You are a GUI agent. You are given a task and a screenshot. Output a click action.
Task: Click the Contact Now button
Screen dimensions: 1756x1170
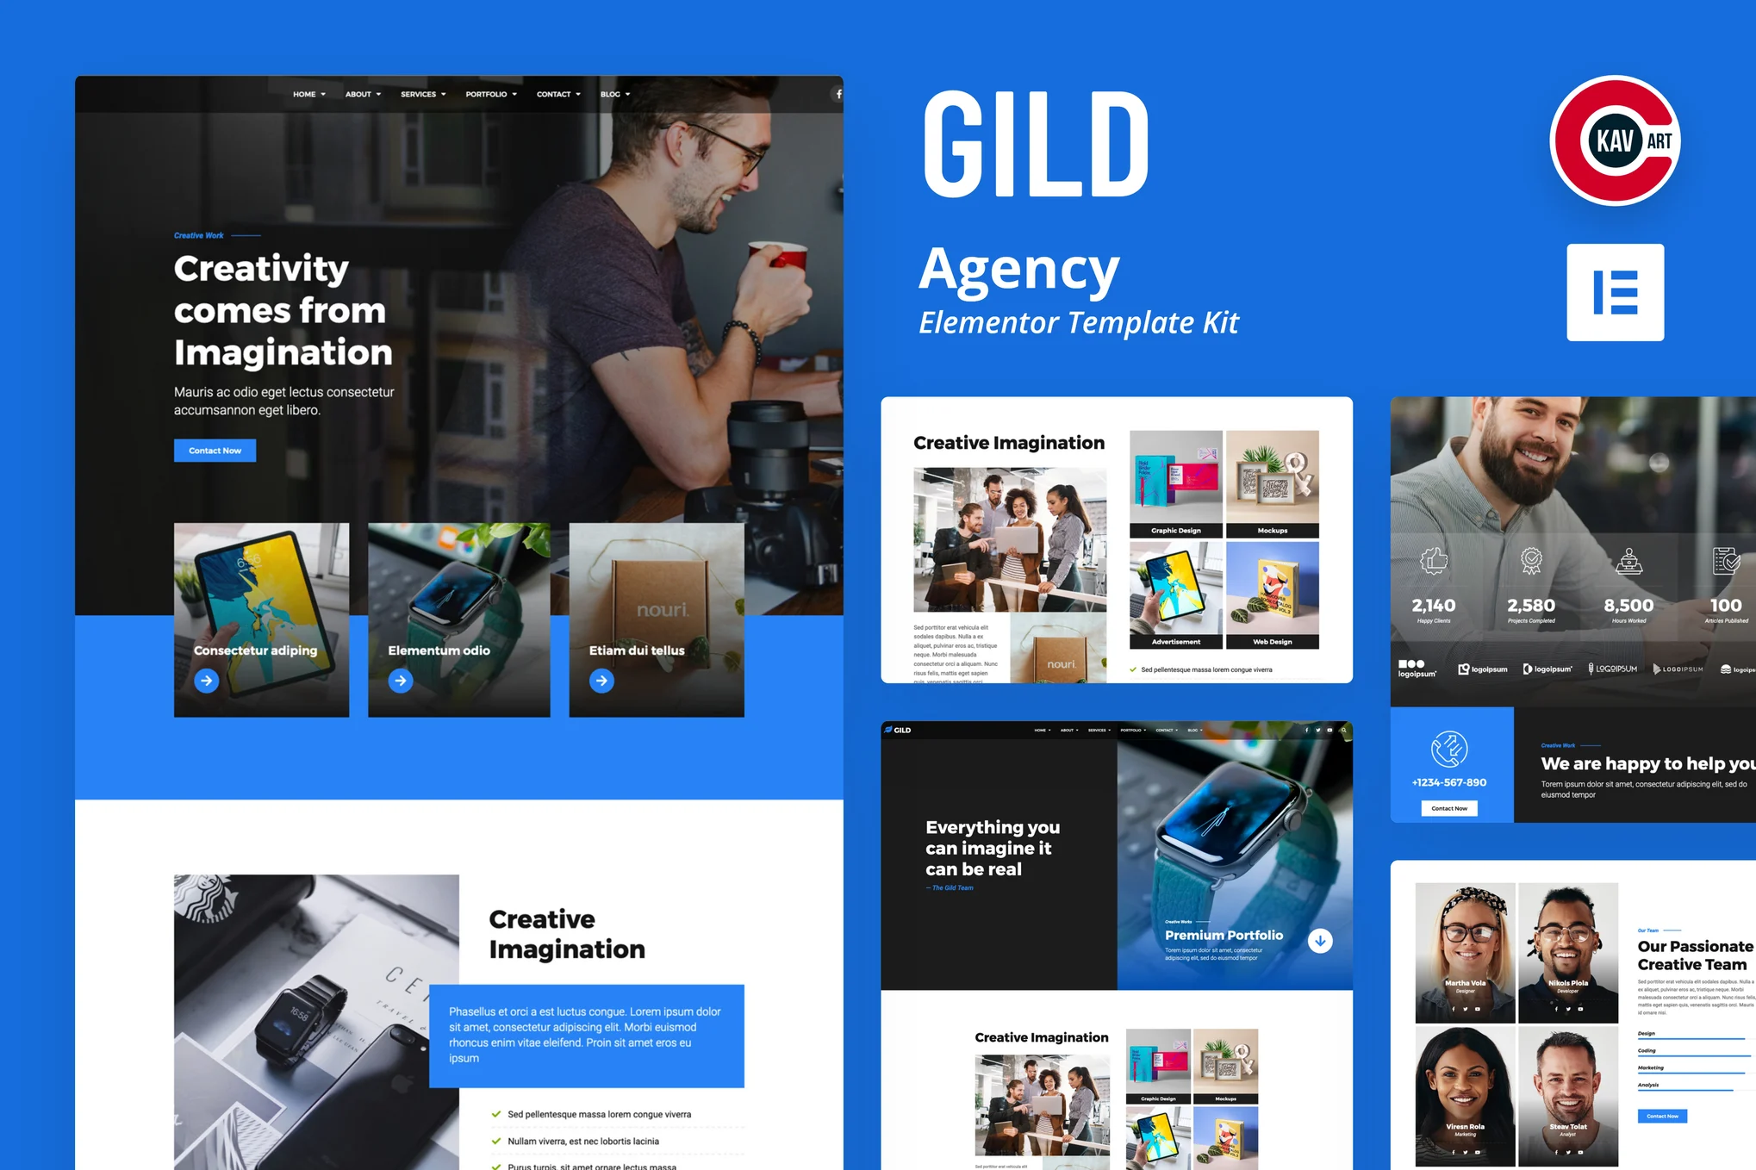pyautogui.click(x=215, y=449)
